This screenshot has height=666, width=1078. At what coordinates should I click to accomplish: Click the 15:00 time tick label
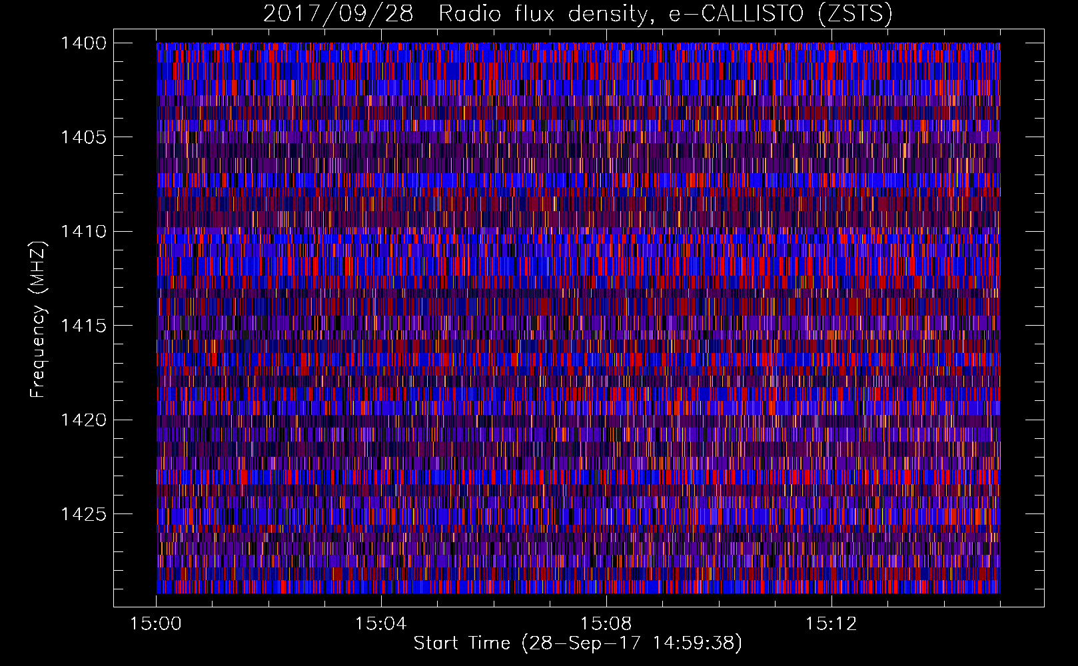[x=156, y=624]
